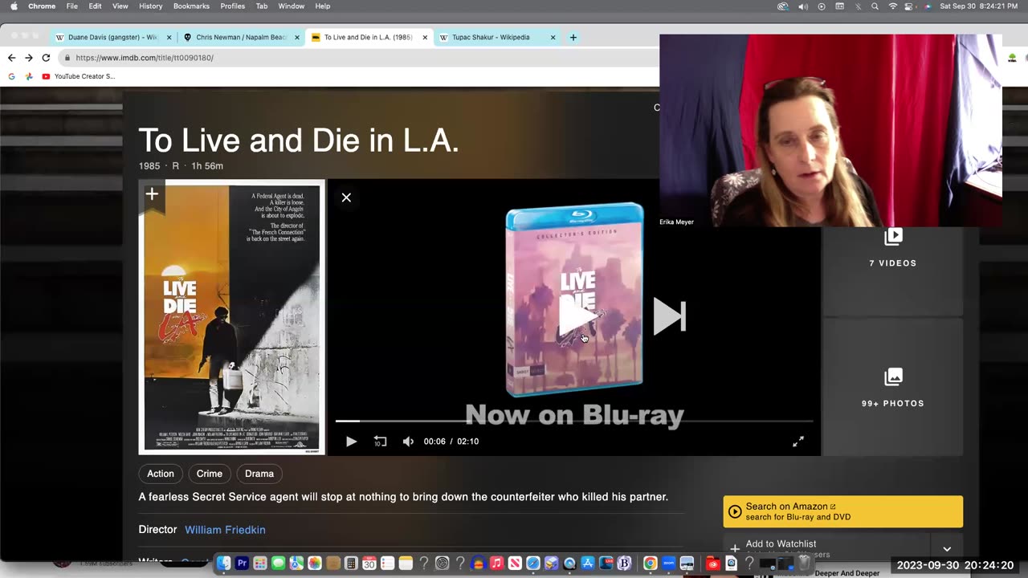Expand the watchlist dropdown chevron
Image resolution: width=1028 pixels, height=578 pixels.
coord(947,549)
